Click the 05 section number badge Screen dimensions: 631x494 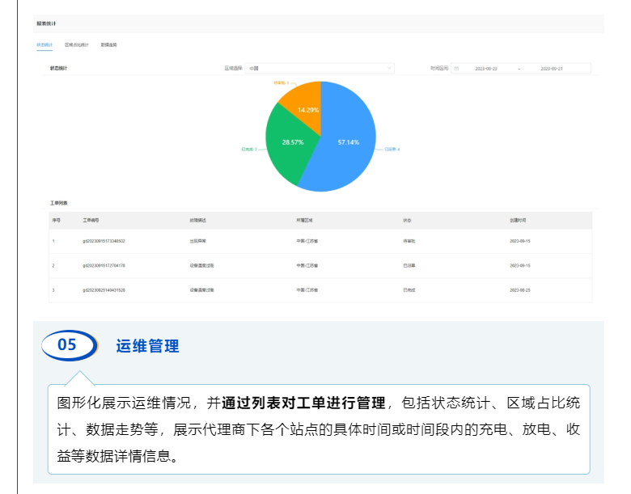coord(67,345)
